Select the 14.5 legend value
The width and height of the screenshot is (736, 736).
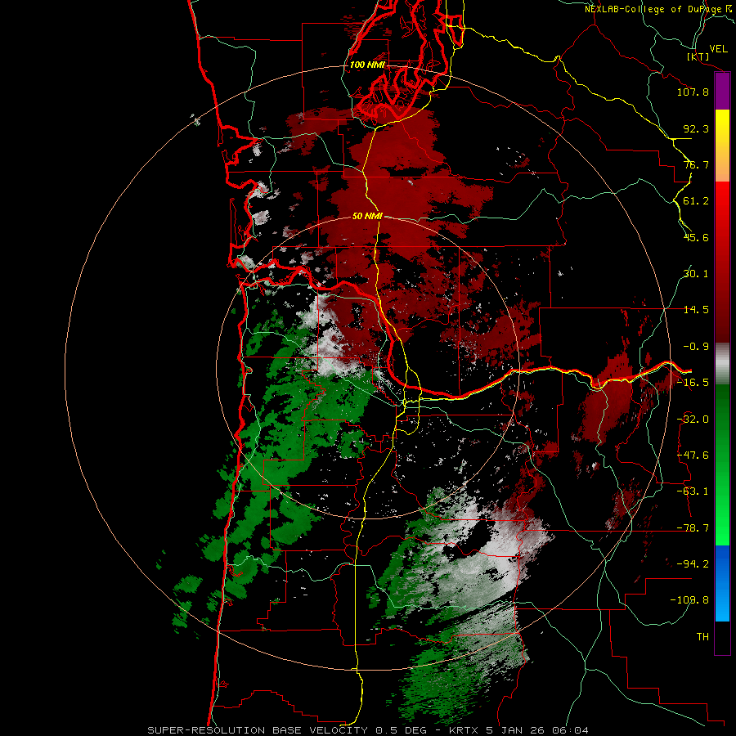click(696, 310)
